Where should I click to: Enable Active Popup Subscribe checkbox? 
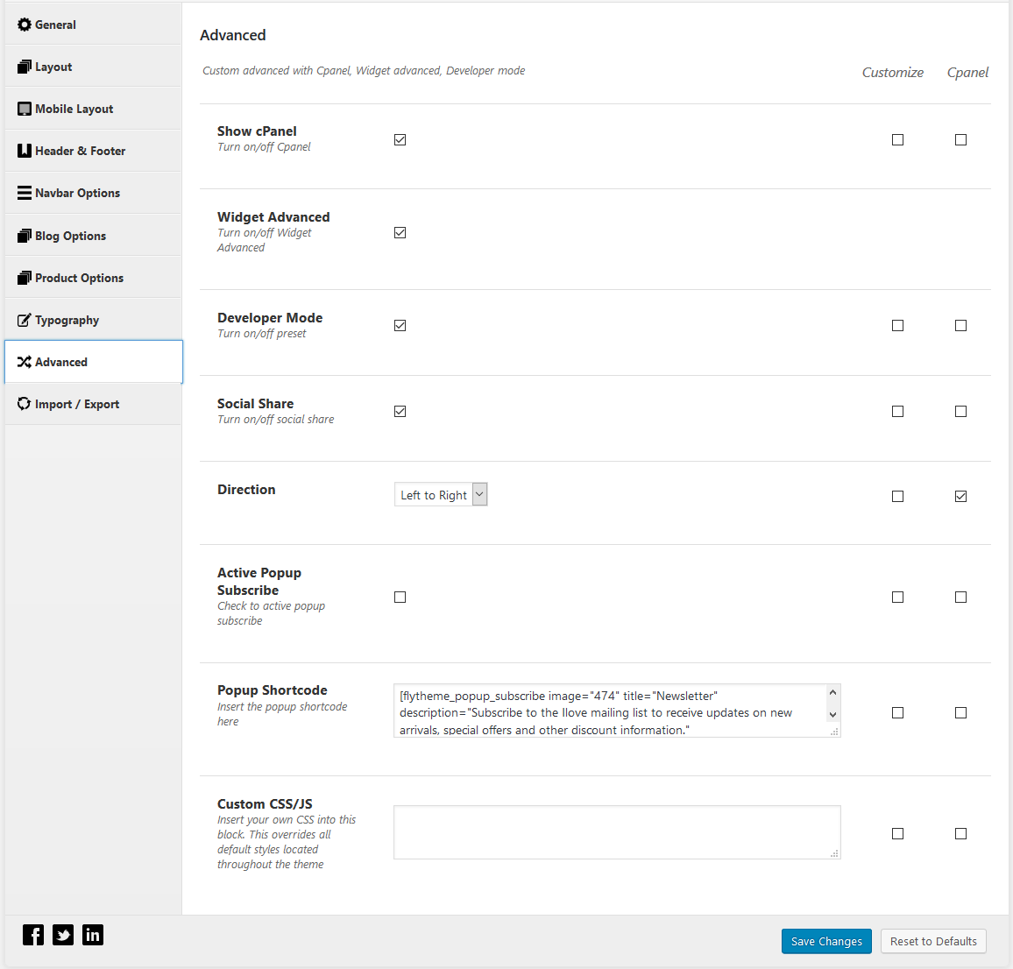pyautogui.click(x=400, y=597)
